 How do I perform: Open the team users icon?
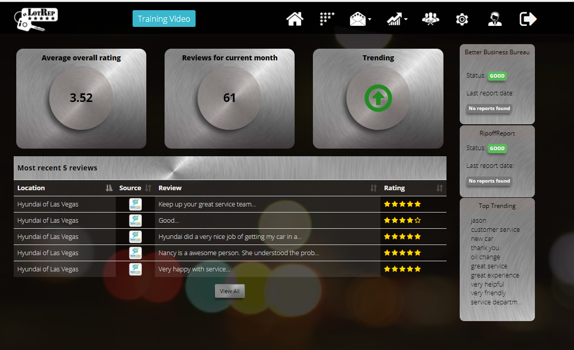tap(430, 19)
